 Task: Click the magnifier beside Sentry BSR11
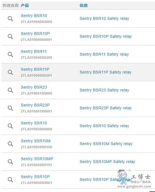[10, 54]
